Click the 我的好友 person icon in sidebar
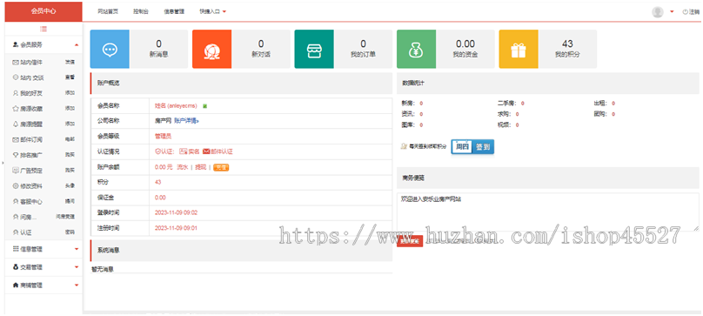 [x=16, y=93]
